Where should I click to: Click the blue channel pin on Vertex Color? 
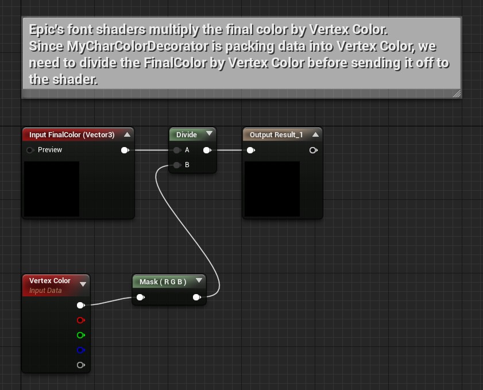coord(80,350)
